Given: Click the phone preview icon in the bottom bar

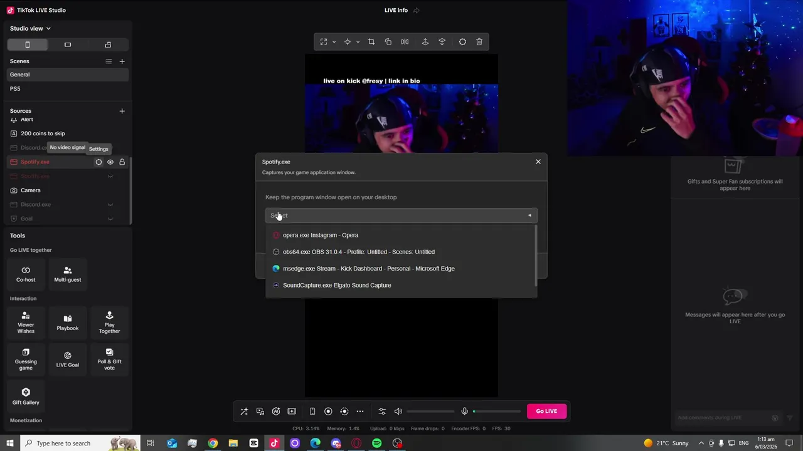Looking at the screenshot, I should (x=312, y=412).
